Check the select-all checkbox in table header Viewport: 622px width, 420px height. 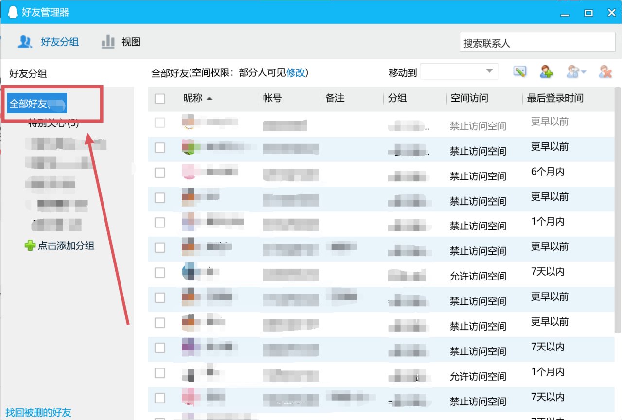click(160, 98)
